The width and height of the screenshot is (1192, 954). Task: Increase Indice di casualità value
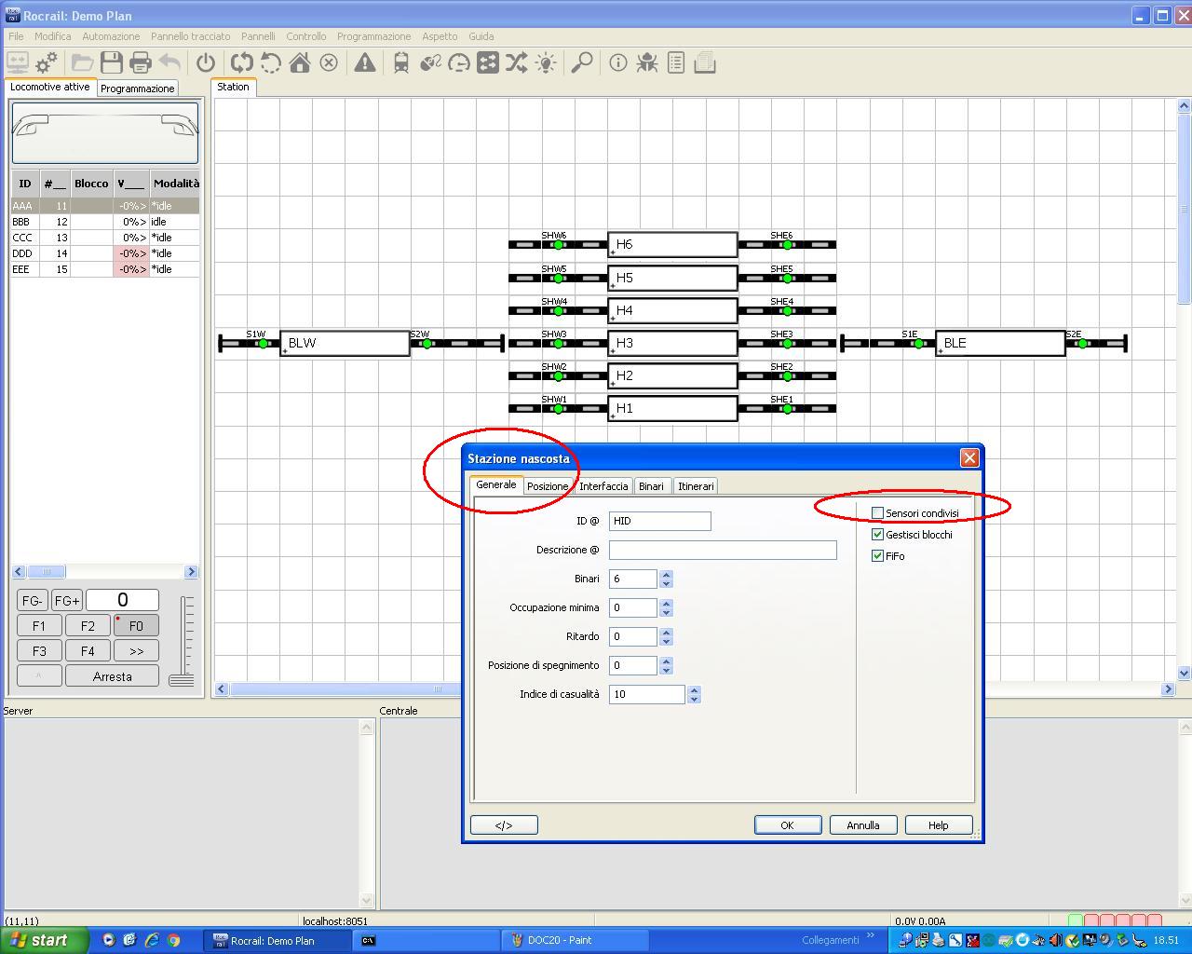tap(694, 689)
